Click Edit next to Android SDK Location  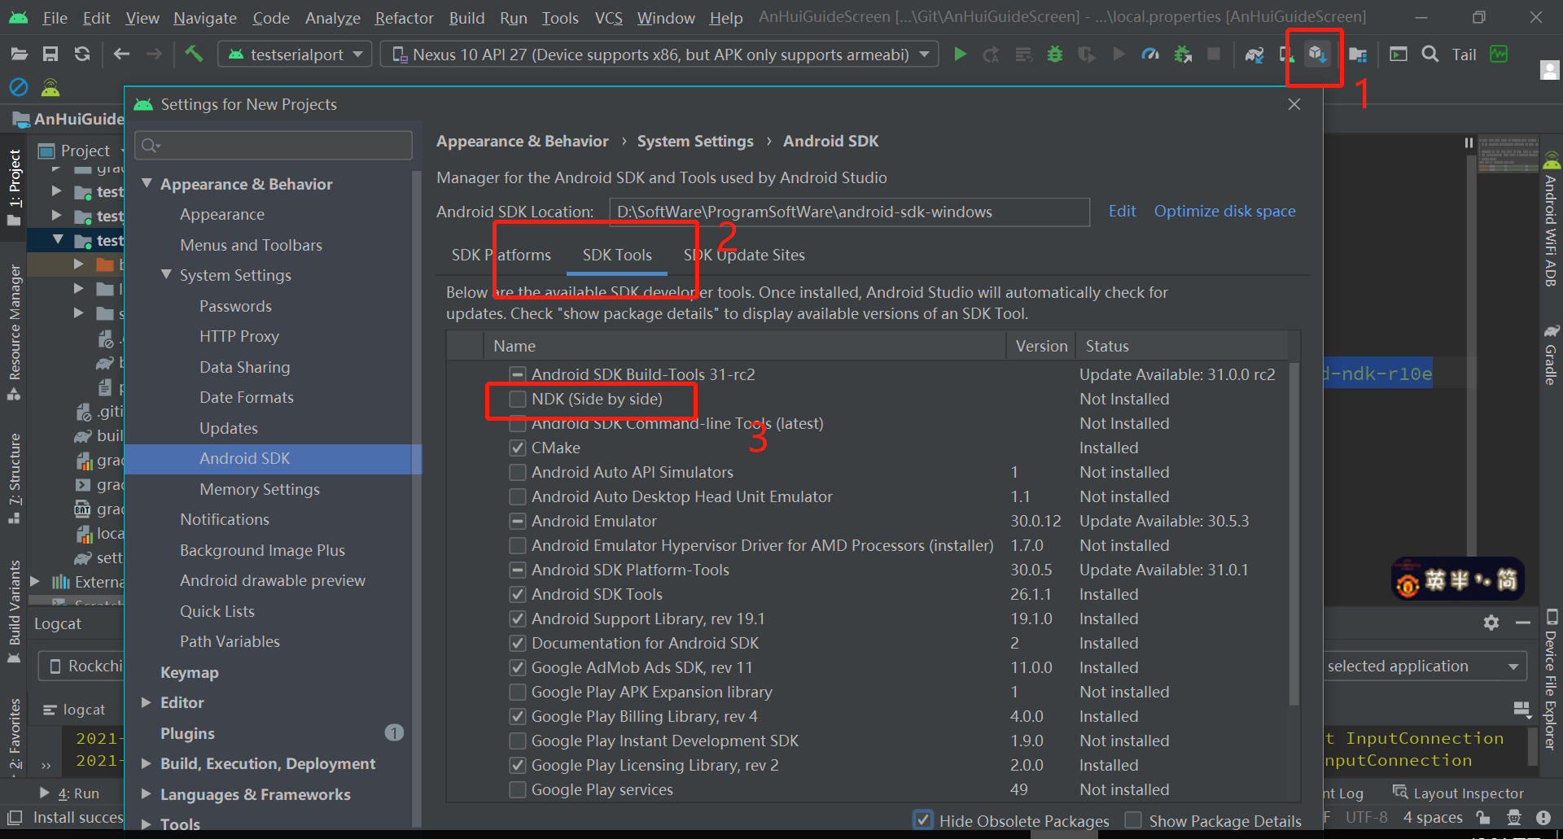pos(1122,211)
